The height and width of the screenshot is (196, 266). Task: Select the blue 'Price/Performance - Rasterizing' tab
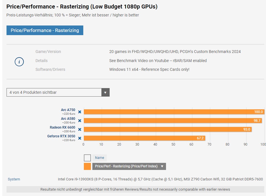[x=45, y=30]
